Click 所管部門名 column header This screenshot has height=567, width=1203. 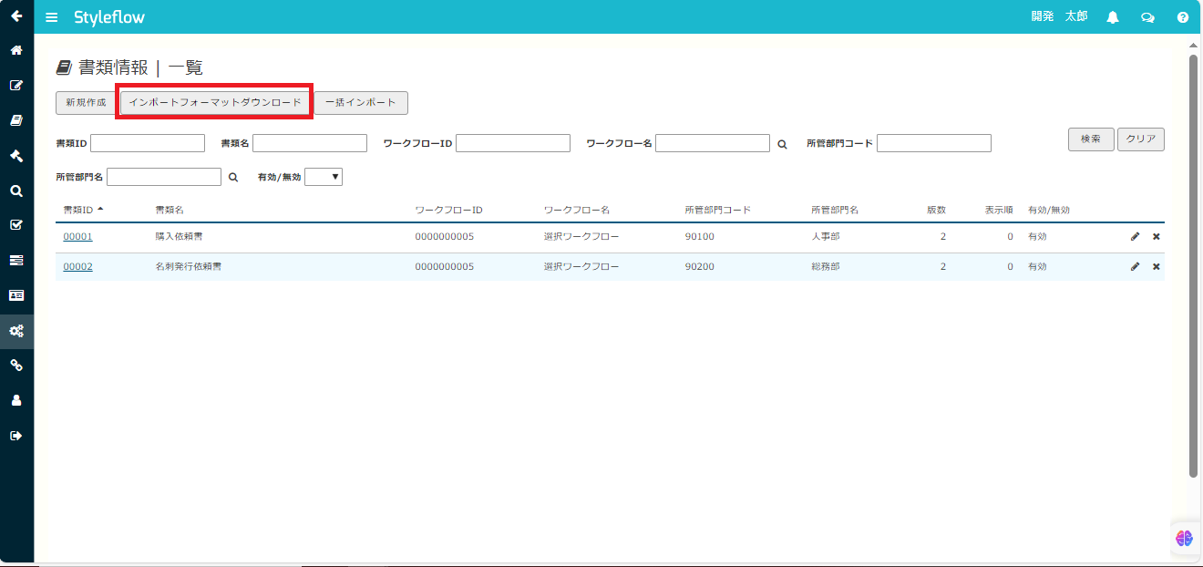pyautogui.click(x=835, y=210)
